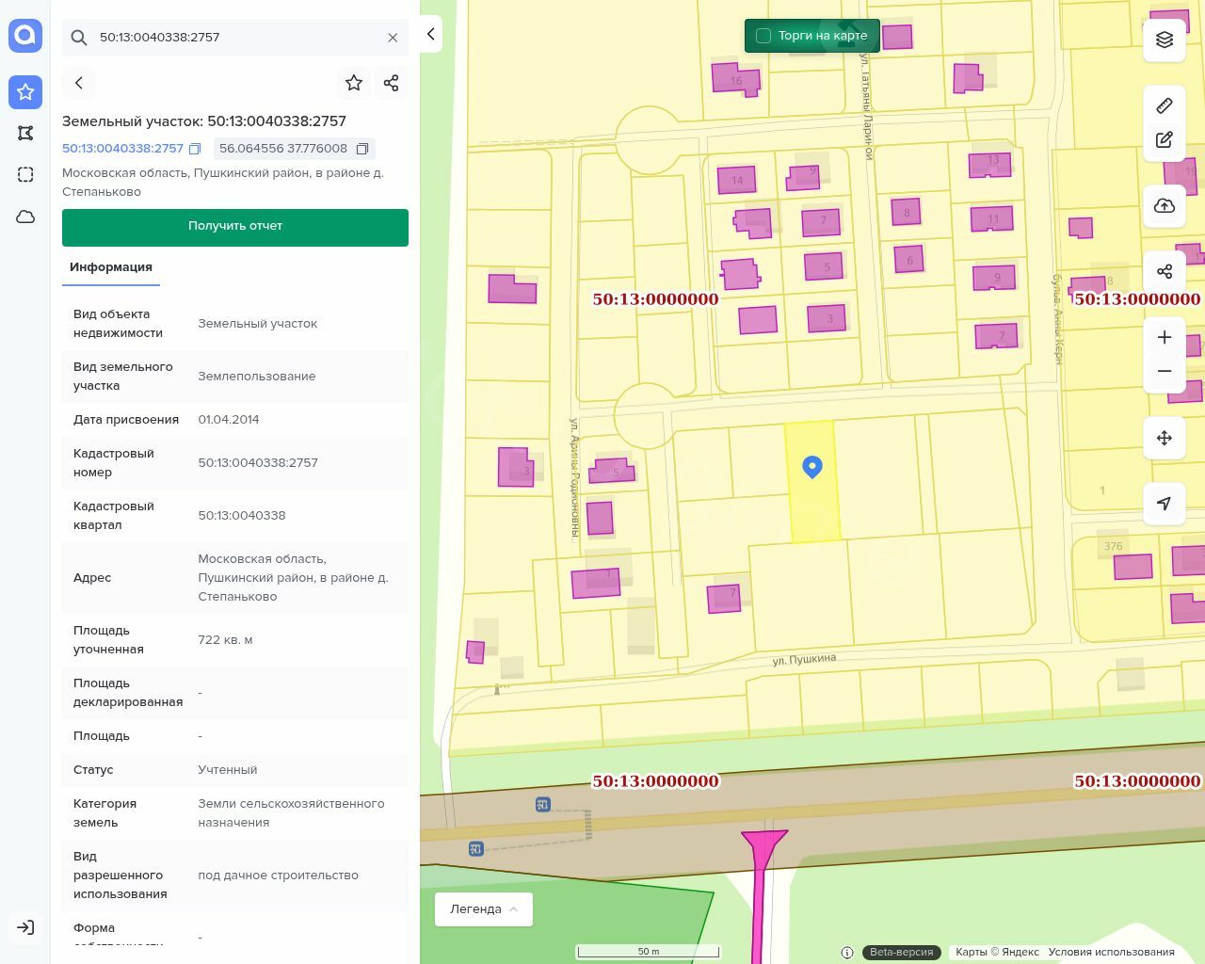This screenshot has height=964, width=1205.
Task: Go back using panel back arrow
Action: 79,83
